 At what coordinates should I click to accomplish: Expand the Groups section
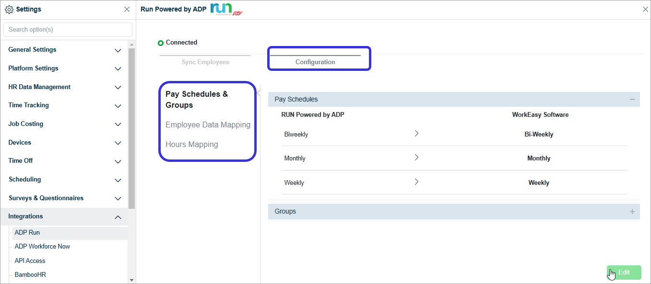632,212
